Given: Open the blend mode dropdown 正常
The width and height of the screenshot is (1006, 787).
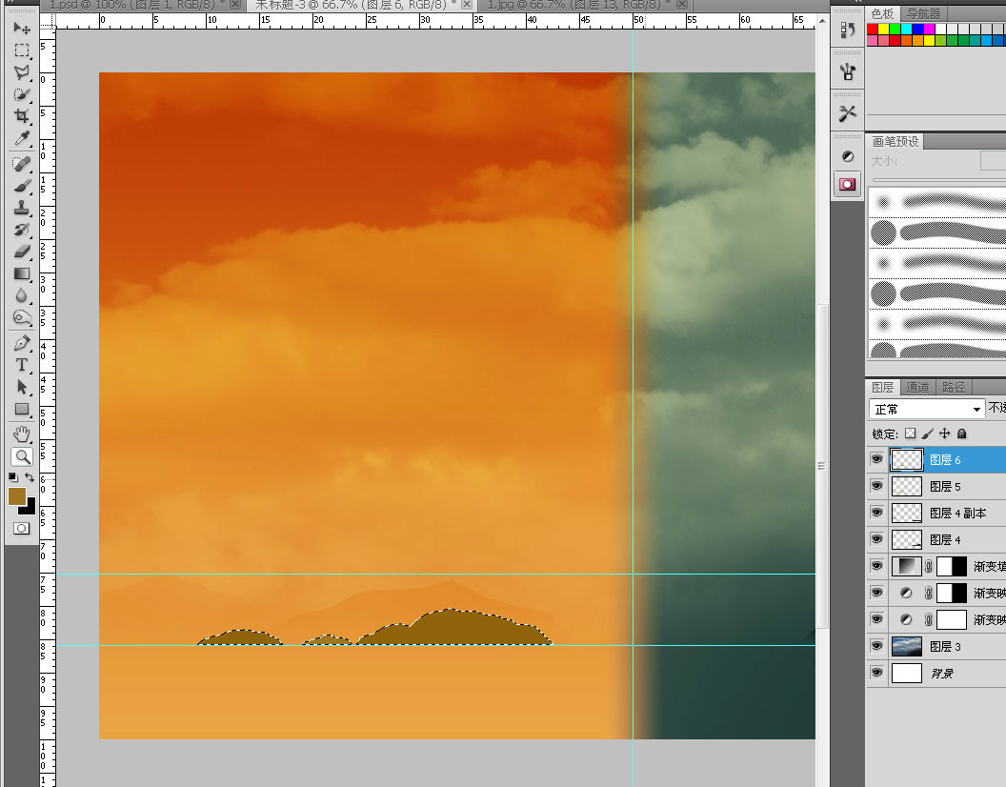Looking at the screenshot, I should pos(927,409).
